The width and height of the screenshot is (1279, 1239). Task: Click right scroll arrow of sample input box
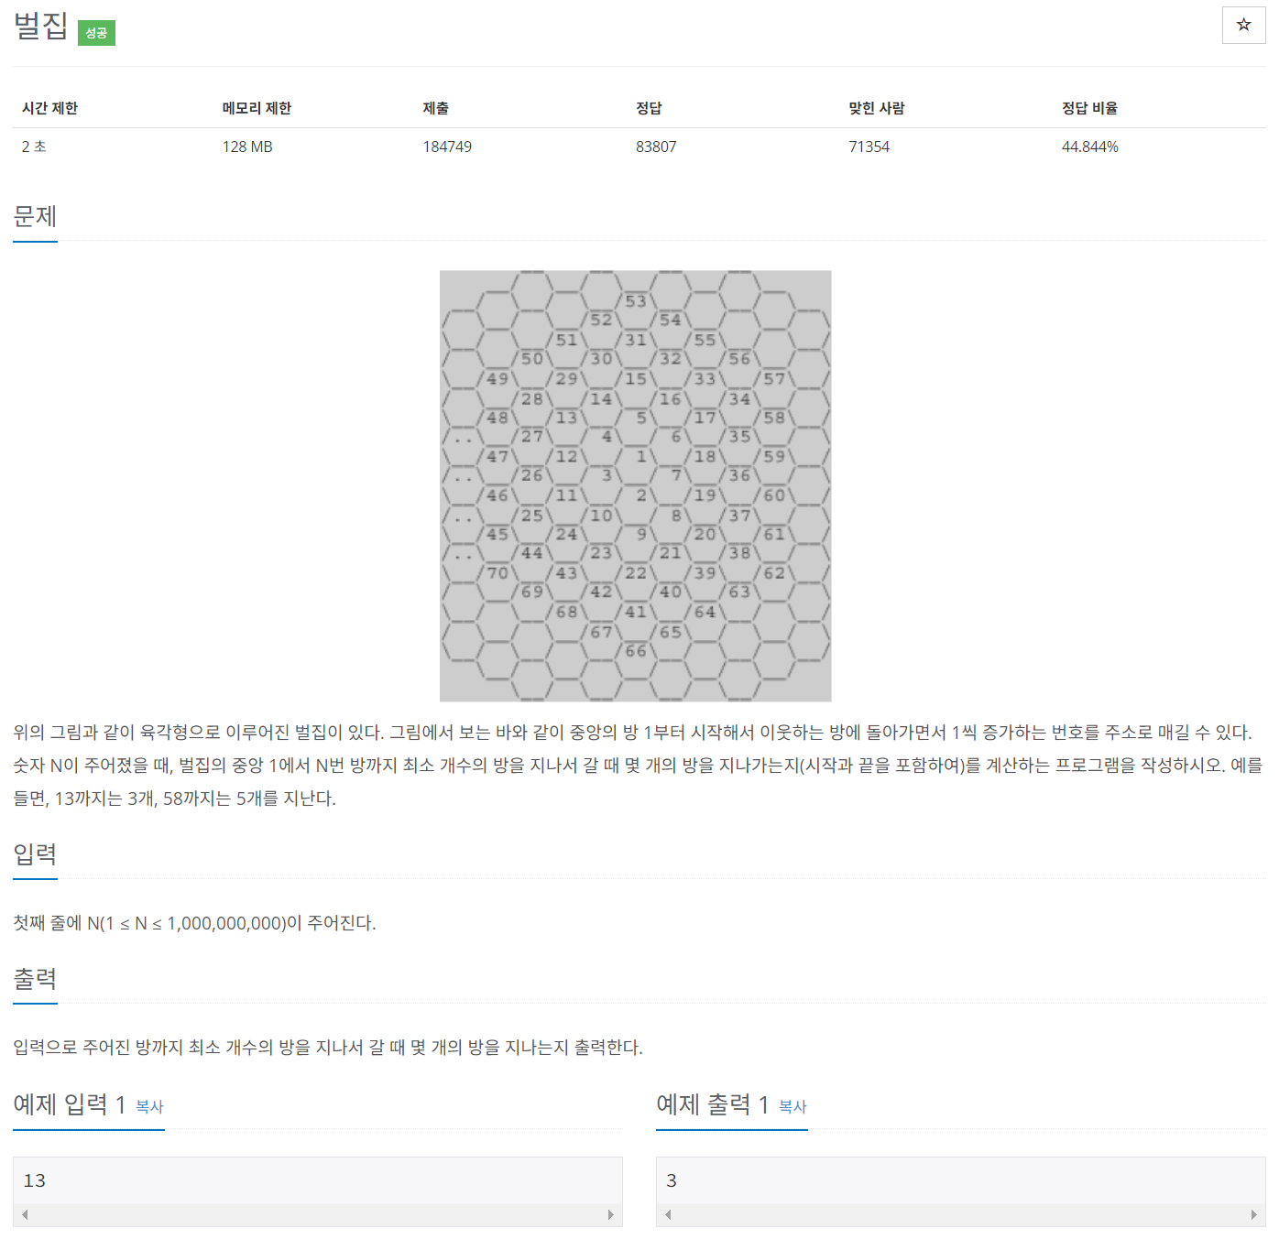coord(611,1215)
